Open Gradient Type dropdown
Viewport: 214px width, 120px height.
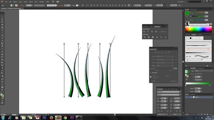(x=204, y=71)
